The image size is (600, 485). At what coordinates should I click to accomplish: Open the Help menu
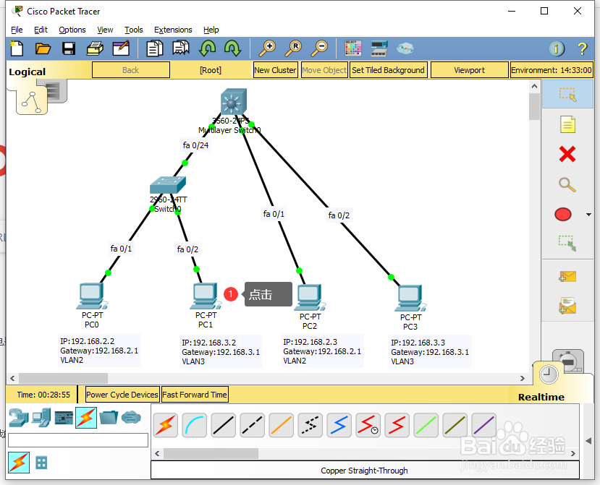tap(211, 30)
